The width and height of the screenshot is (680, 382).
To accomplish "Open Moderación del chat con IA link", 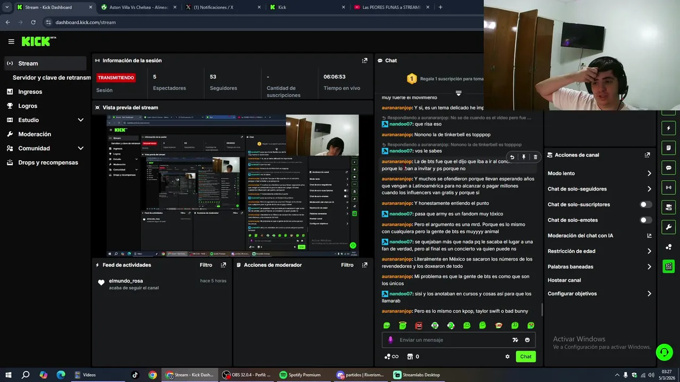I will [x=600, y=236].
